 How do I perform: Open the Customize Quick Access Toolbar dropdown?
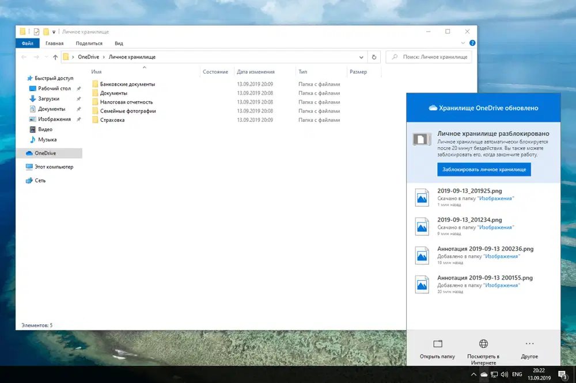tap(53, 32)
